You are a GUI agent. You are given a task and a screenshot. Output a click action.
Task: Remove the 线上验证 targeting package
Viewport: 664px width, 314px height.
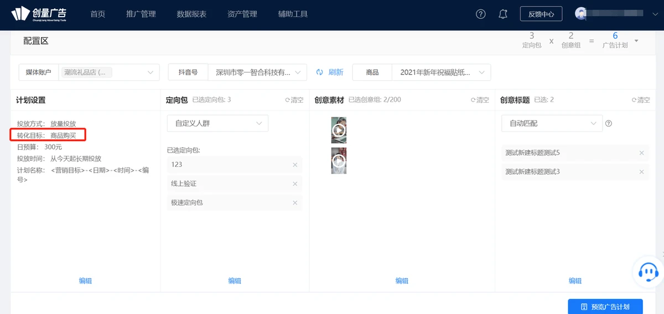[x=295, y=184]
